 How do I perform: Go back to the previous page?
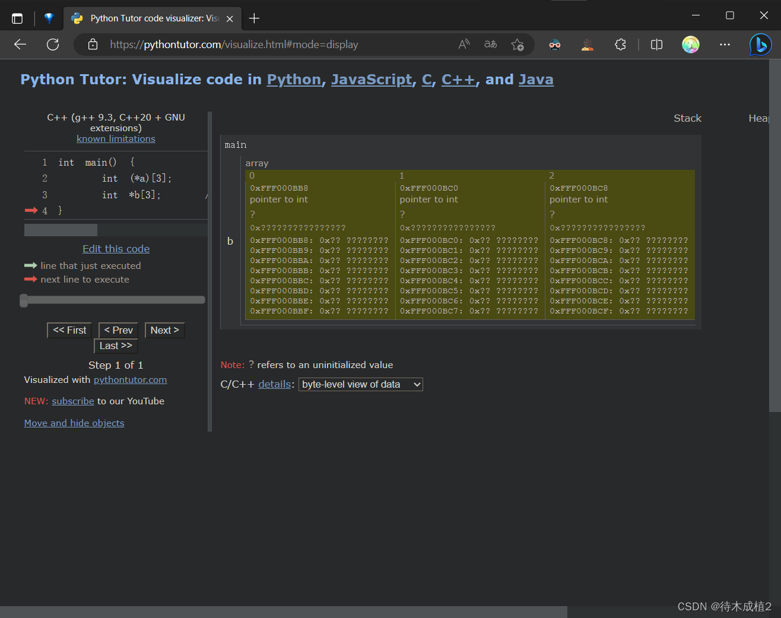pyautogui.click(x=20, y=45)
